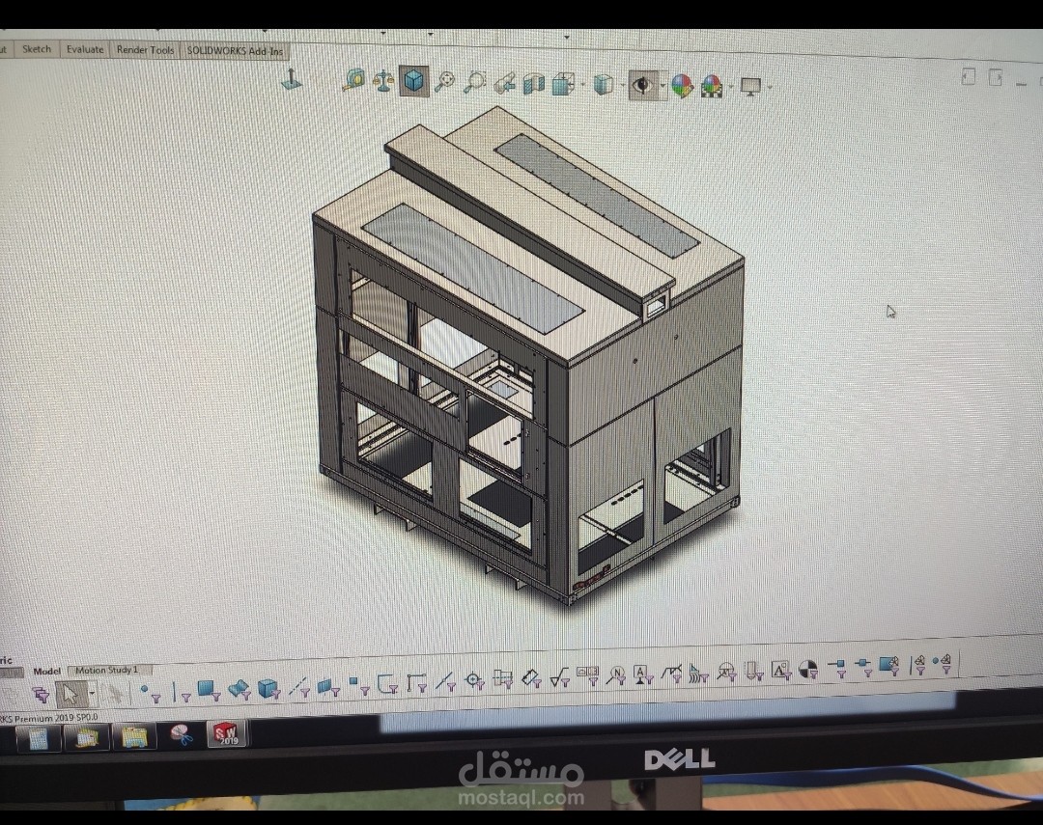This screenshot has width=1043, height=825.
Task: Toggle the Filter Centerlines icon
Action: [x=503, y=679]
